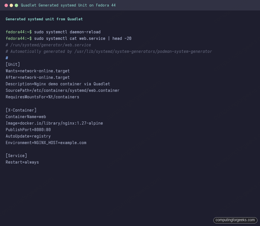Click the computingforgeeks.com badge

pos(235,220)
